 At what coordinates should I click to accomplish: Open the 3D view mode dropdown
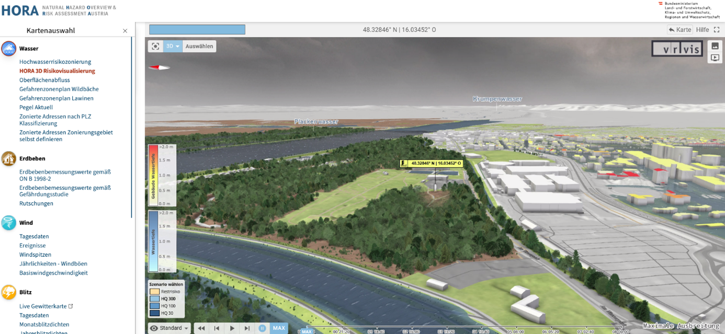173,46
